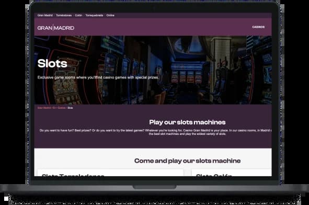Click the 'Come and play our slots machine' heading
The image size is (309, 205).
[187, 161]
